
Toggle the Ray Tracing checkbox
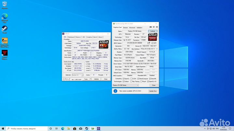point(131,82)
